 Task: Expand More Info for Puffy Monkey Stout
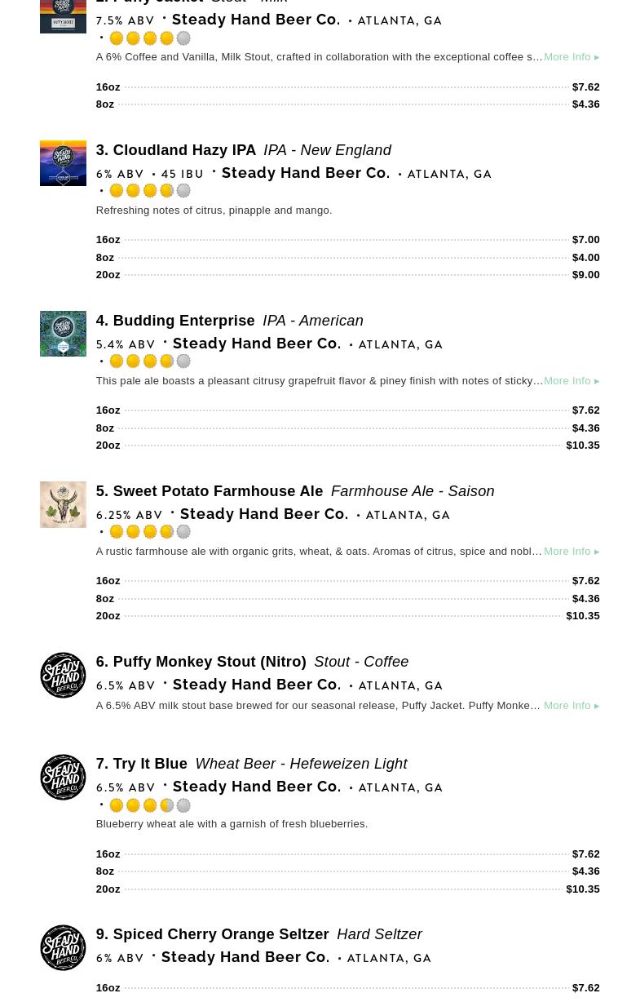pos(571,706)
